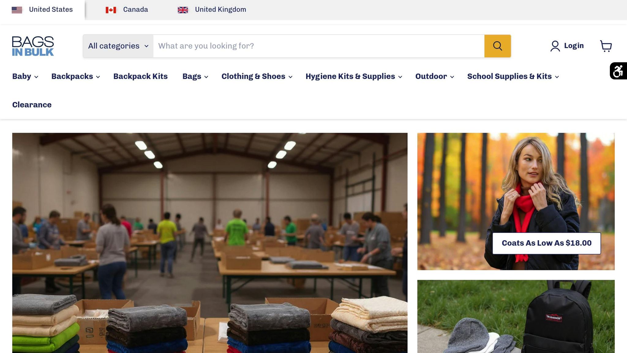
Task: Open the Clearance menu item
Action: (x=32, y=105)
